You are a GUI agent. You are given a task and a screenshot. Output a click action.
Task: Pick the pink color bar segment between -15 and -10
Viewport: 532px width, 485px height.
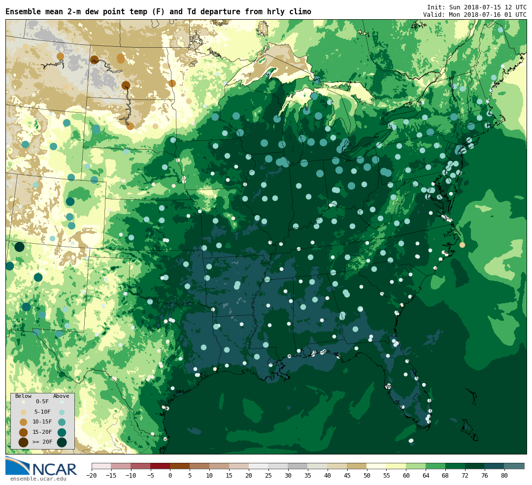[x=121, y=466]
